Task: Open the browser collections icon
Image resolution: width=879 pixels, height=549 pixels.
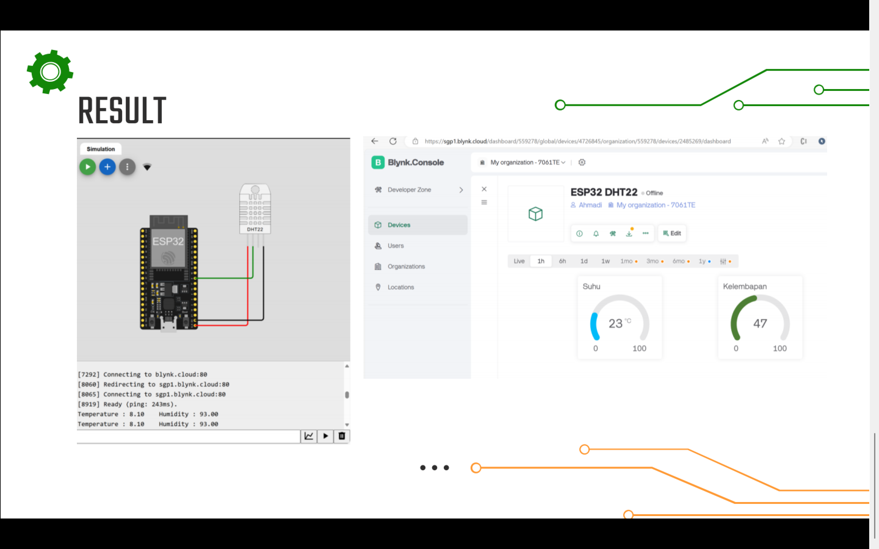Action: (x=803, y=141)
